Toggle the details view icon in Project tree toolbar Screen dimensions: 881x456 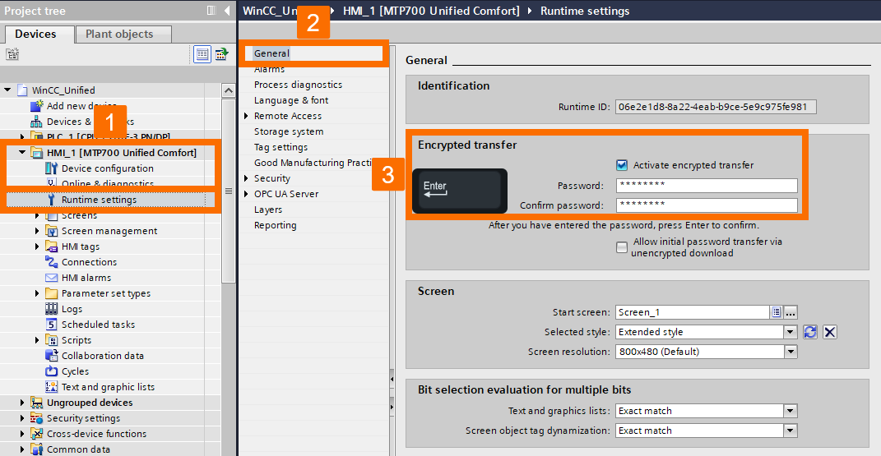tap(202, 54)
